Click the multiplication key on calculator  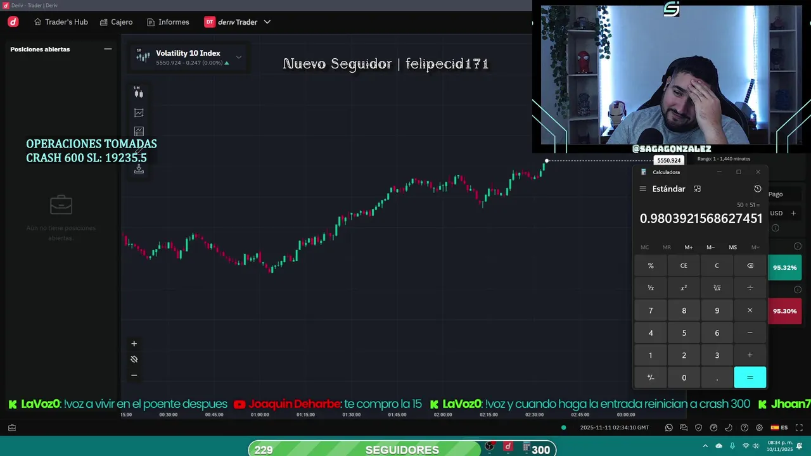(750, 310)
